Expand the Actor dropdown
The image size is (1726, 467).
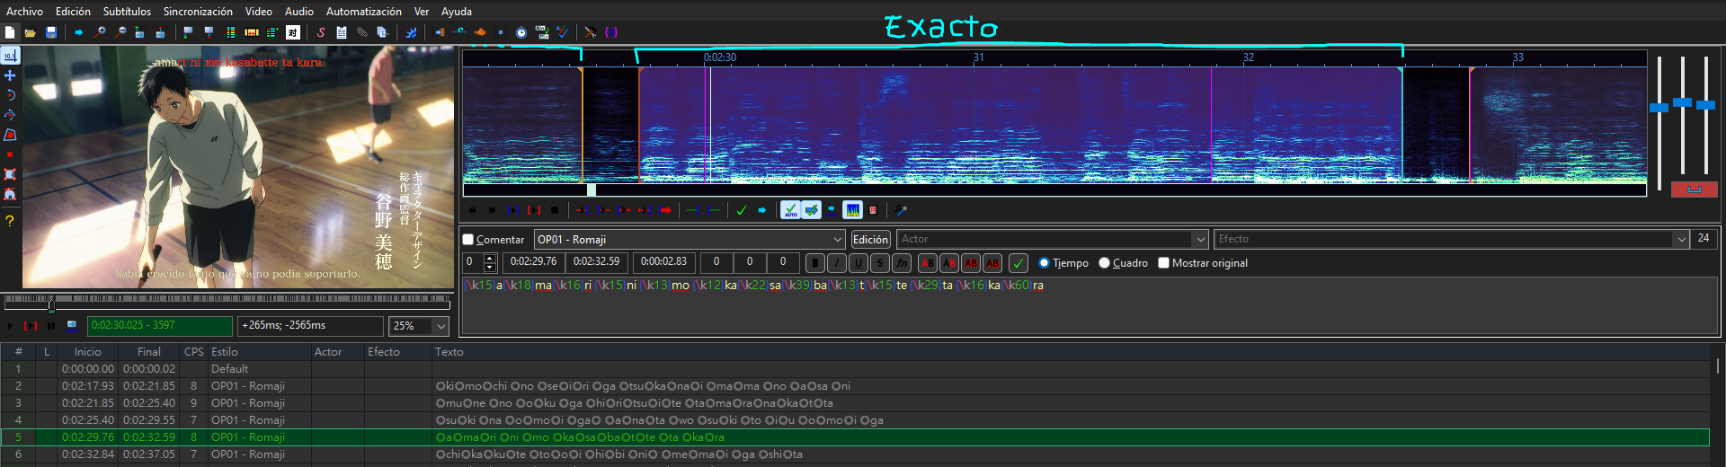coord(1199,240)
